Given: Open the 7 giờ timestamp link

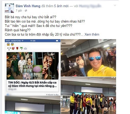Looking at the screenshot, I should [x=19, y=10].
